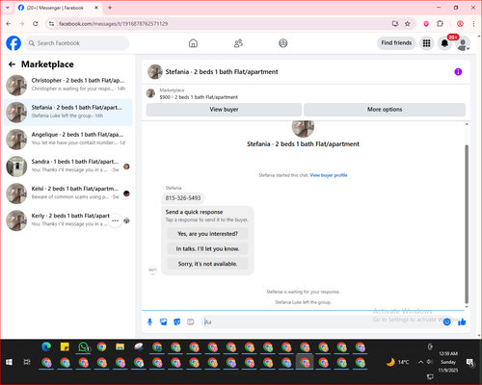Screen dimensions: 482x385
Task: Click the $900 listing thumbnail
Action: click(x=150, y=93)
